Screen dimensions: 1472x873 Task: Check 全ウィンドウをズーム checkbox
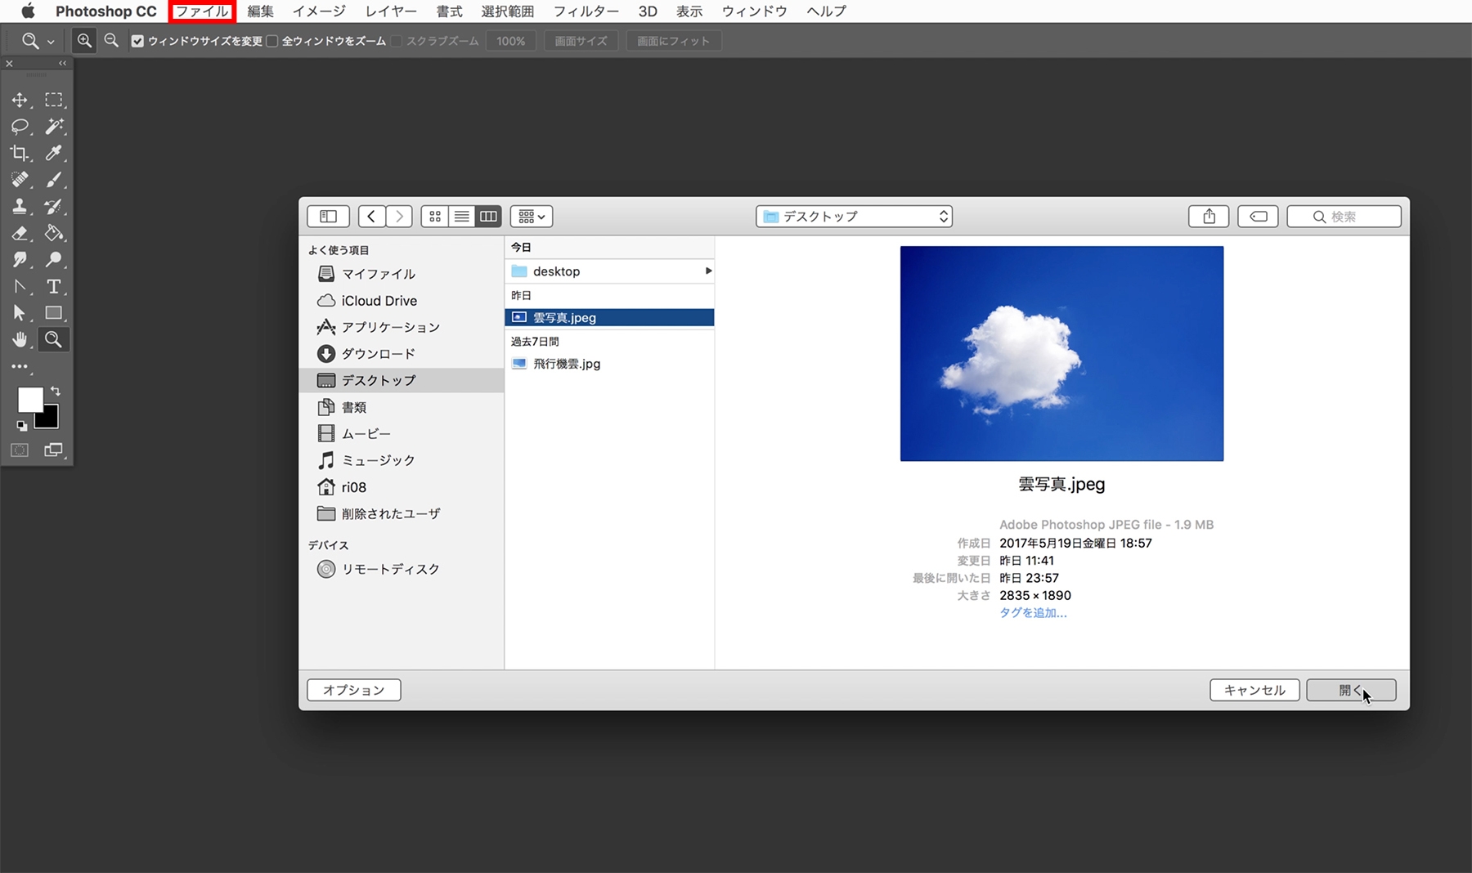click(x=272, y=41)
